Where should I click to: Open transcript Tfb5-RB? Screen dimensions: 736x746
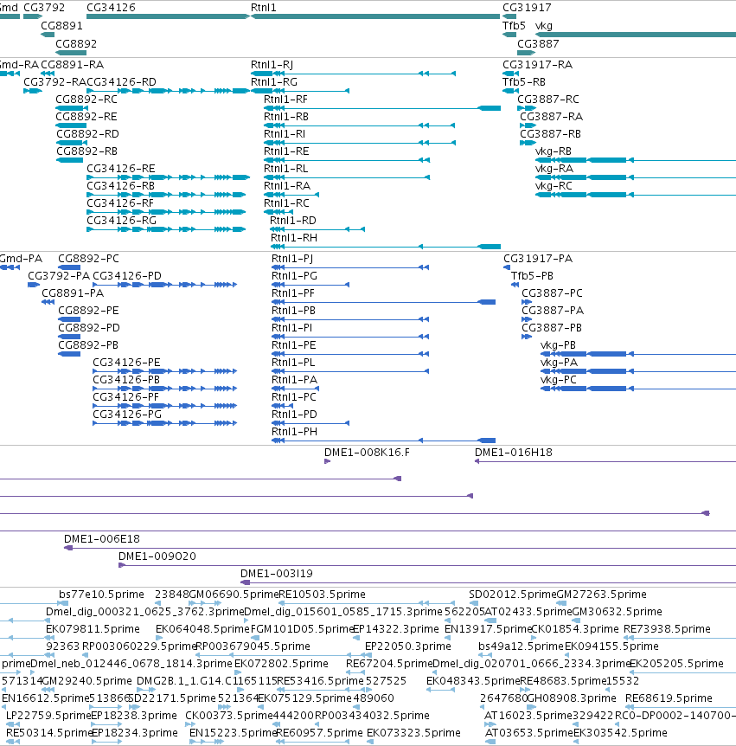[x=524, y=82]
